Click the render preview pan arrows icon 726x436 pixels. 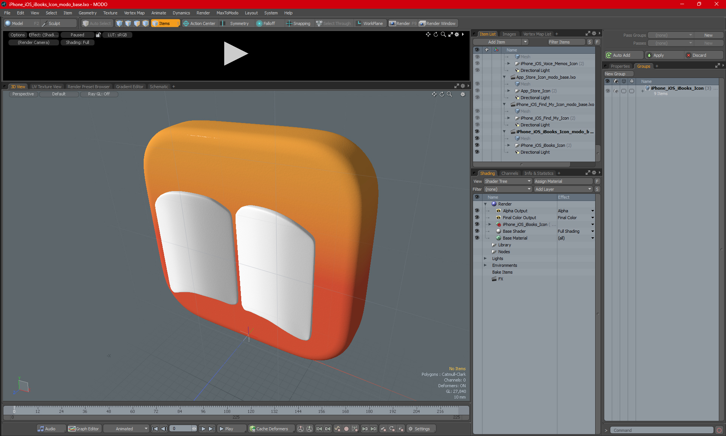pos(428,34)
